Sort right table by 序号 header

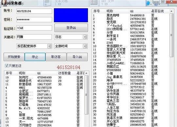pos(97,11)
